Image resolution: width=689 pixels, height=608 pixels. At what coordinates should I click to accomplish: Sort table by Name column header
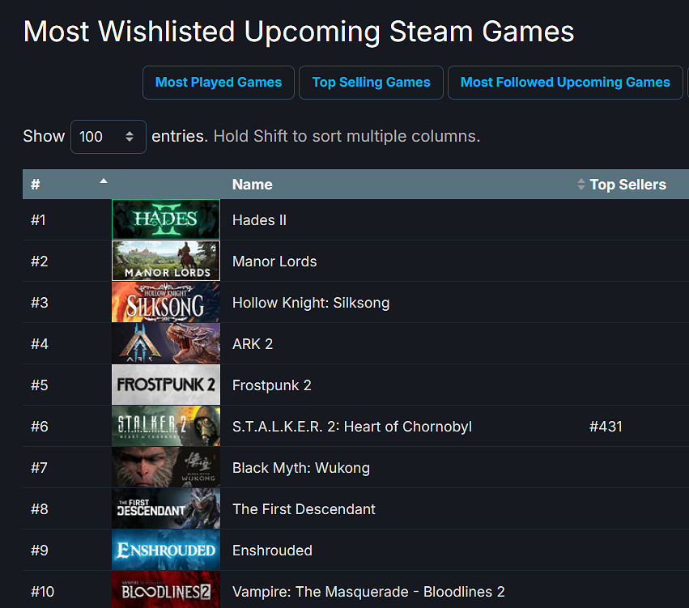[252, 185]
